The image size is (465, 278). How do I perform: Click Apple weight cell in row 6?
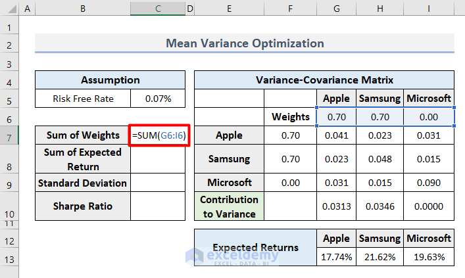pos(336,116)
